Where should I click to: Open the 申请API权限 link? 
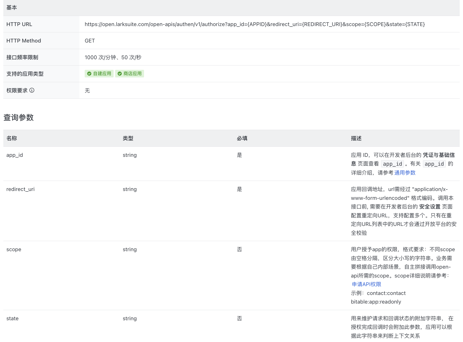pos(366,284)
